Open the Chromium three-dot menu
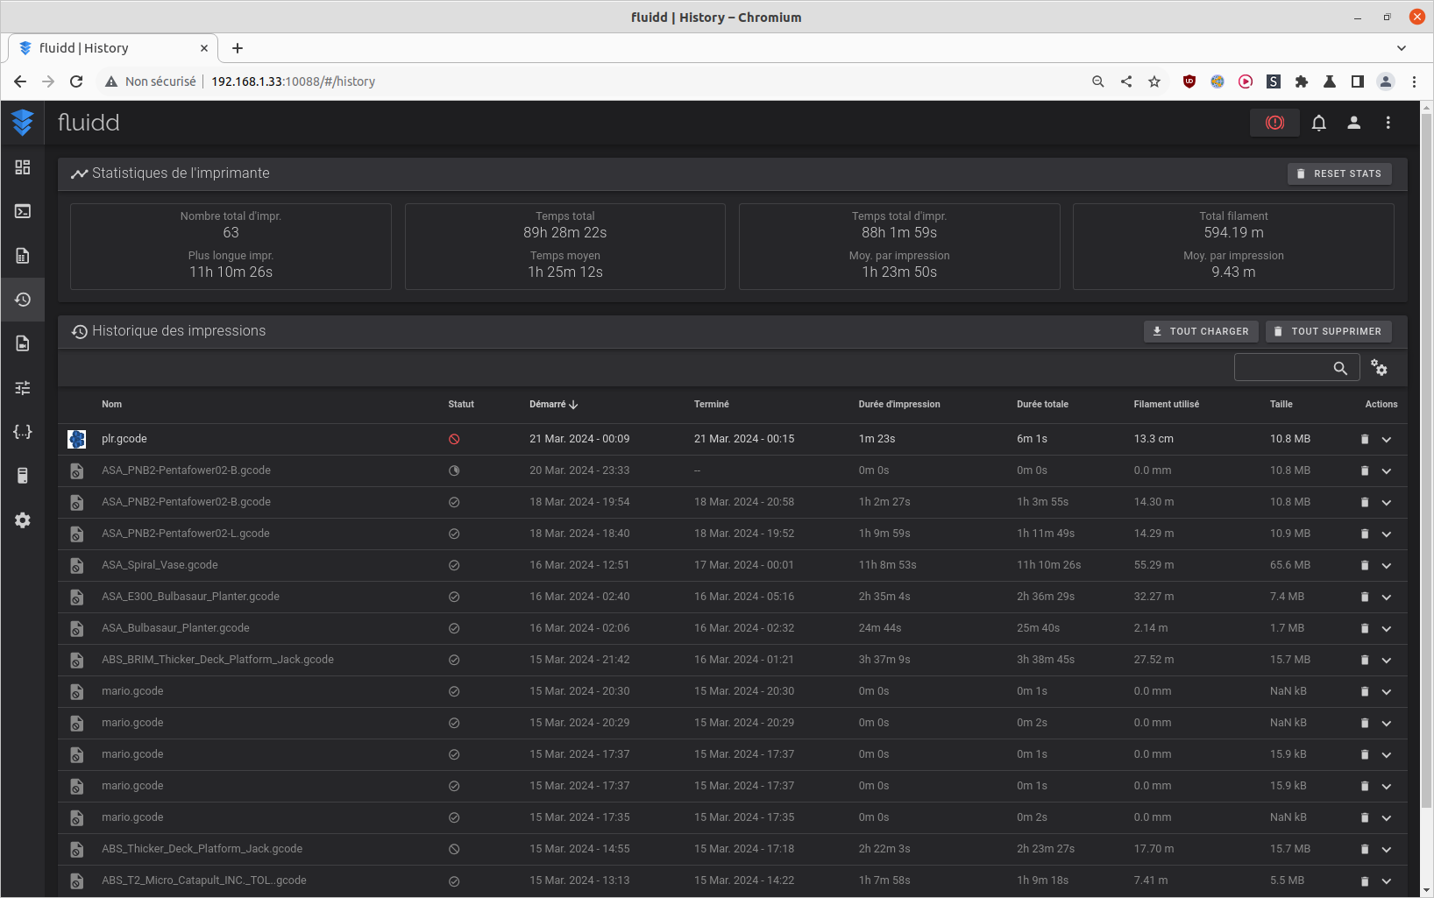This screenshot has height=898, width=1434. click(1414, 81)
